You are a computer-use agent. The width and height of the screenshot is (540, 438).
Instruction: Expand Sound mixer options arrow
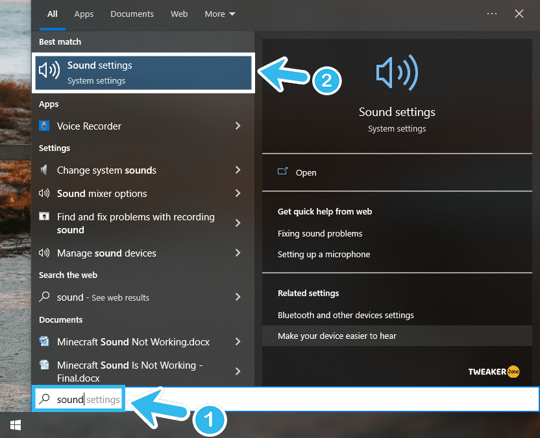238,193
